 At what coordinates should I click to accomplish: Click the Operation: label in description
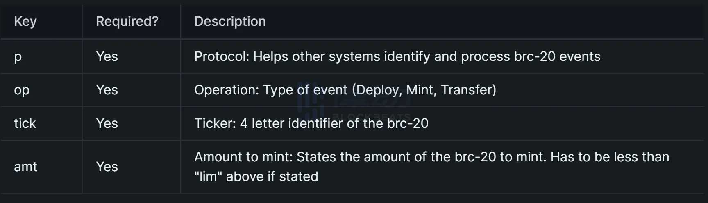pos(227,90)
